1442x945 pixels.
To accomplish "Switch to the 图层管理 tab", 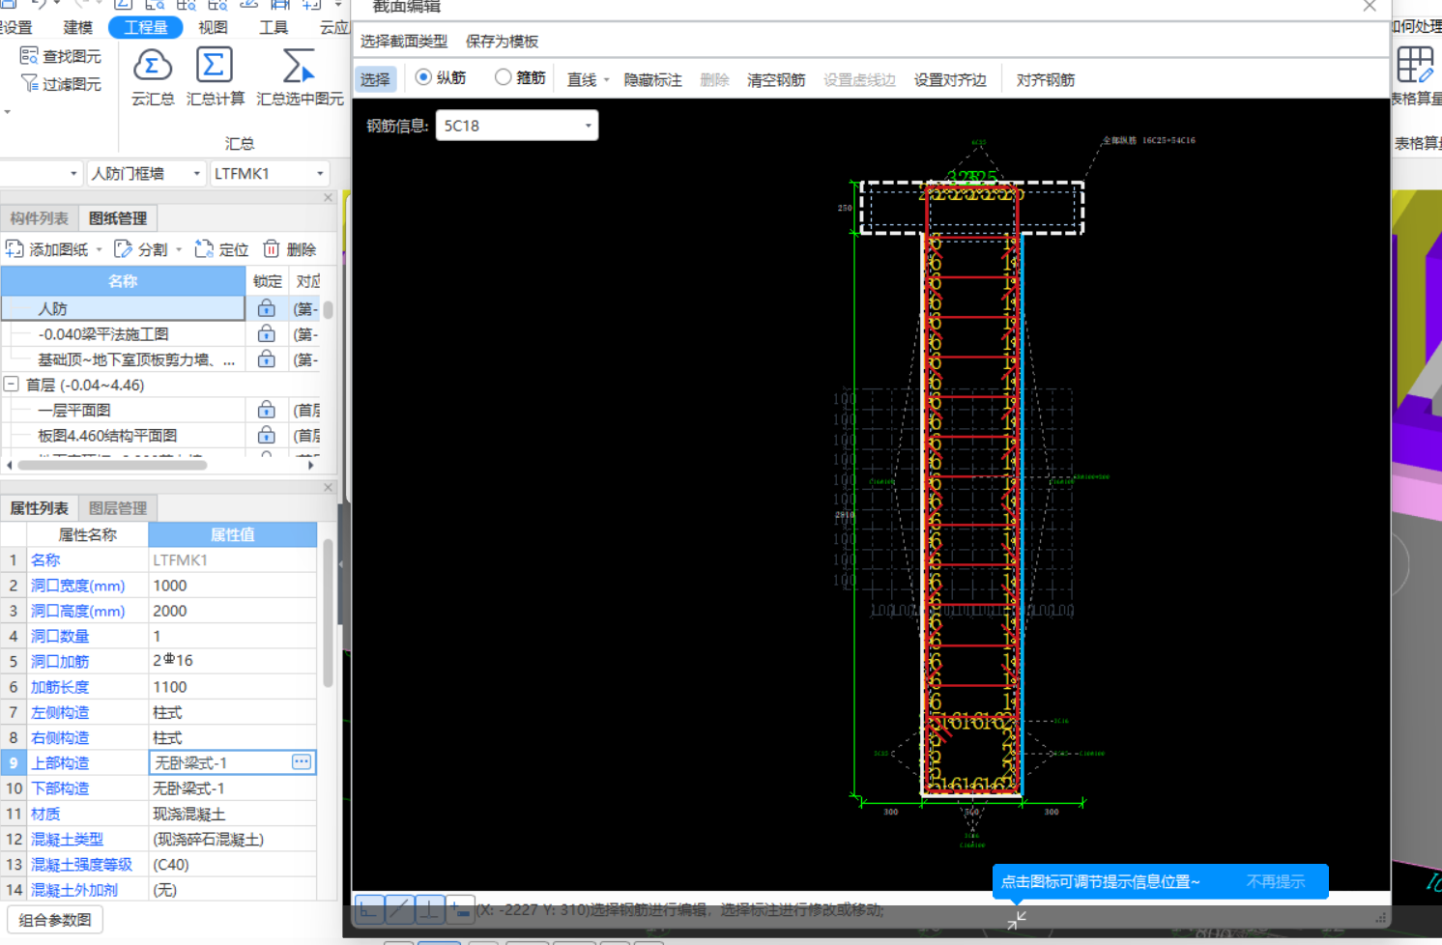I will click(x=118, y=508).
